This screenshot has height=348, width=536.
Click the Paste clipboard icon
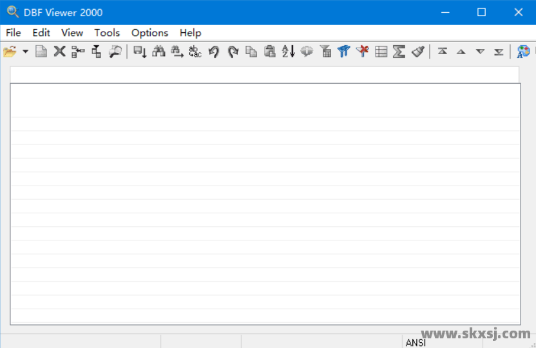[270, 52]
